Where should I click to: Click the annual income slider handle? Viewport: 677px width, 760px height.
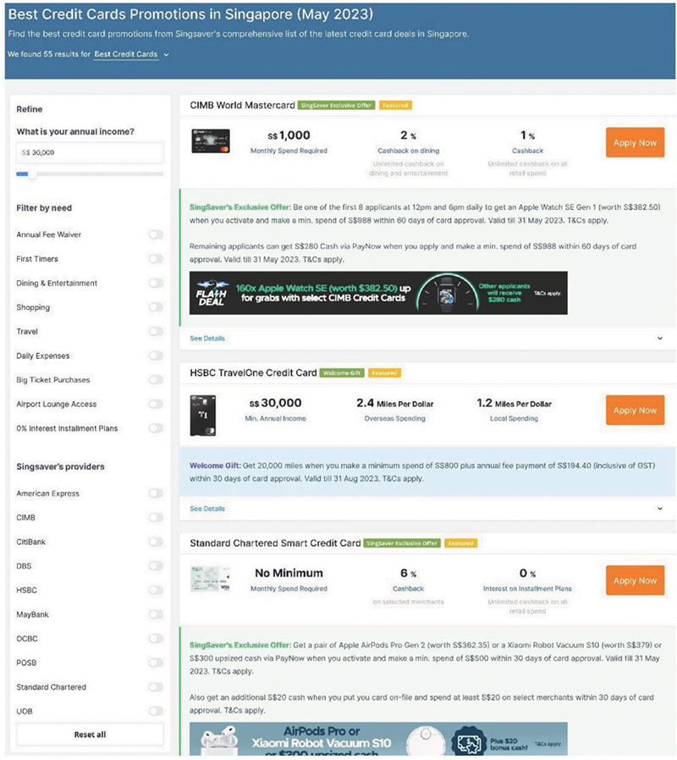click(x=32, y=174)
